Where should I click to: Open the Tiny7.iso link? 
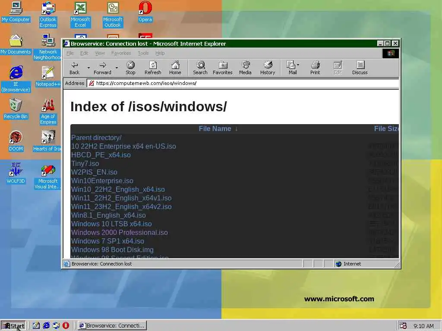pyautogui.click(x=85, y=163)
